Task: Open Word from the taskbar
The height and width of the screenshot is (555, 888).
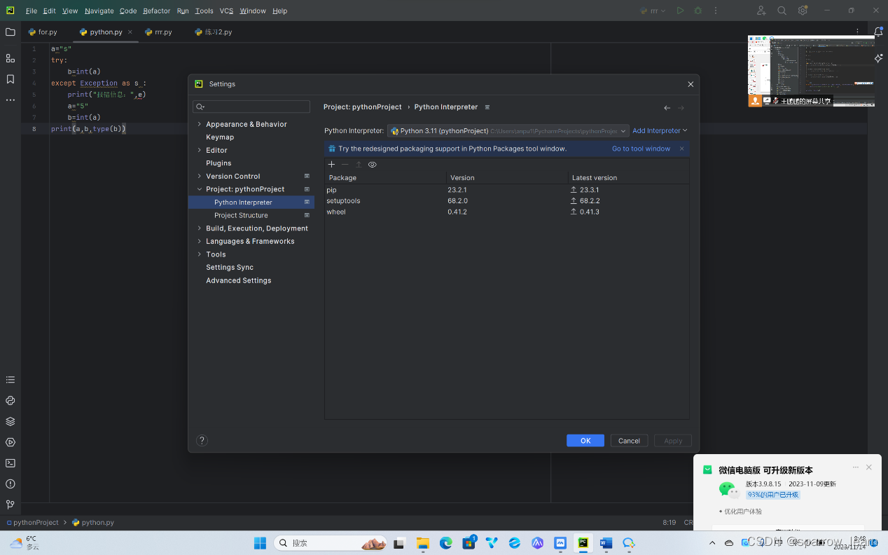Action: pos(606,542)
